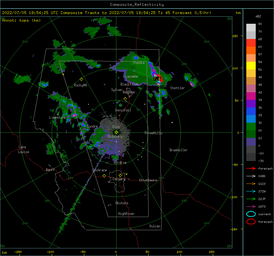
Task: Click the Limestone label on the map
Action: point(58,117)
